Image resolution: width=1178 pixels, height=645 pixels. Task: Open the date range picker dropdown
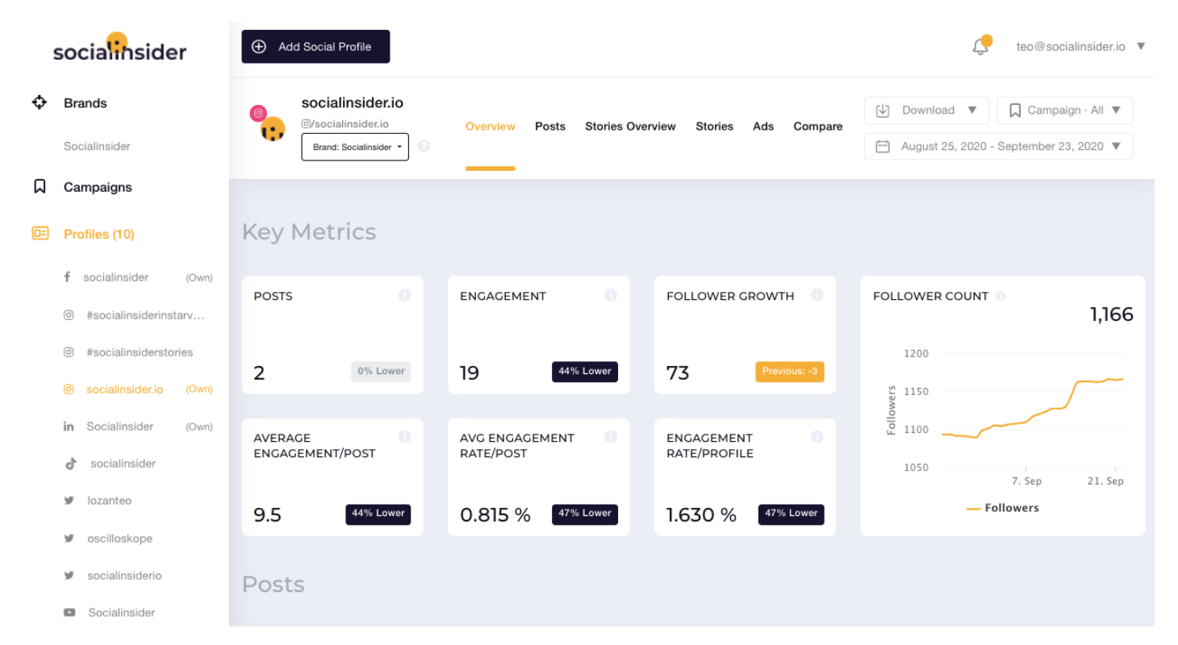click(x=998, y=146)
